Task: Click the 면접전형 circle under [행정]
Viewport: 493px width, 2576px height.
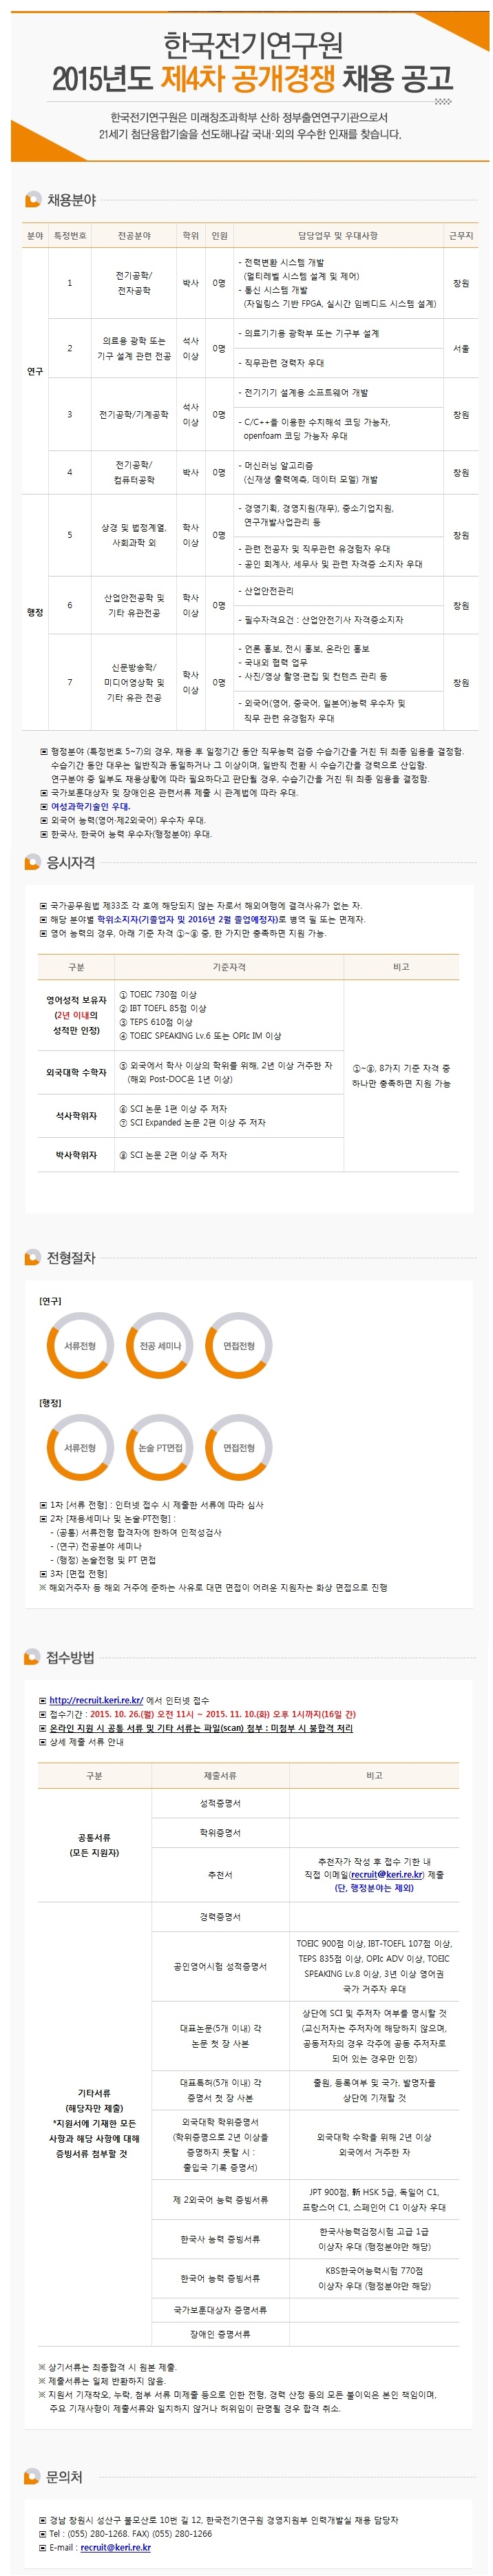Action: [239, 1448]
